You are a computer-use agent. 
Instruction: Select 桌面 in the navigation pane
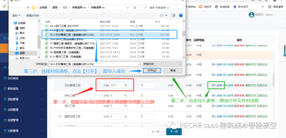click(22, 53)
